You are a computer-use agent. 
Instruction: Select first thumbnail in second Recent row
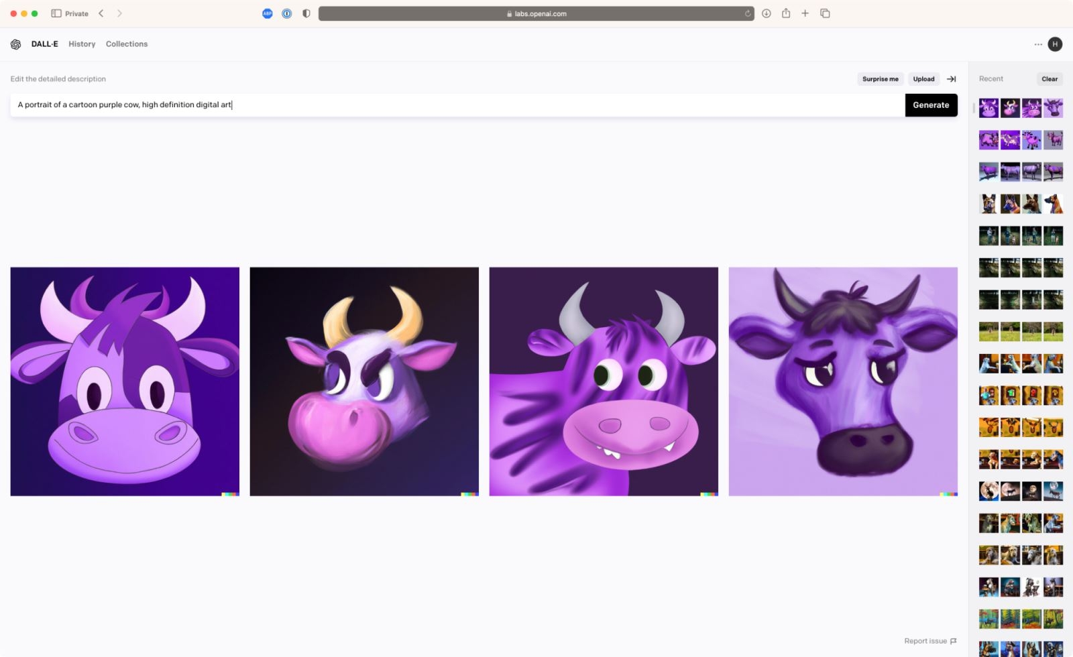point(989,139)
